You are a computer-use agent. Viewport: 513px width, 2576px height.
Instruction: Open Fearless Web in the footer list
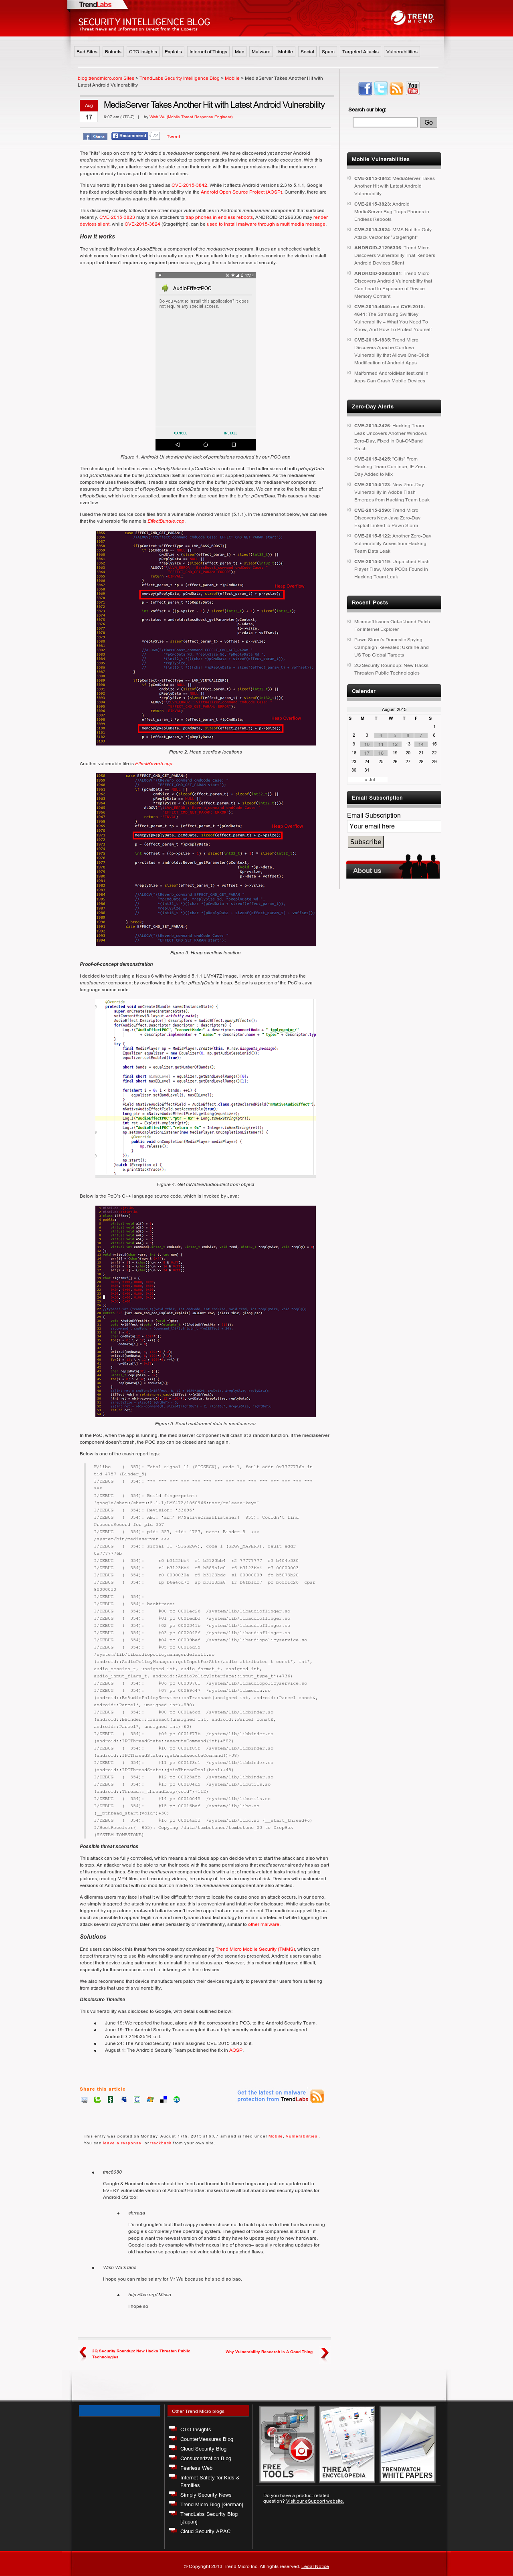tap(196, 2468)
